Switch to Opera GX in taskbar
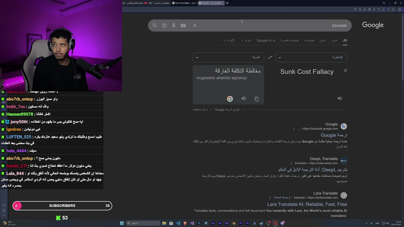404x227 pixels. 275,223
